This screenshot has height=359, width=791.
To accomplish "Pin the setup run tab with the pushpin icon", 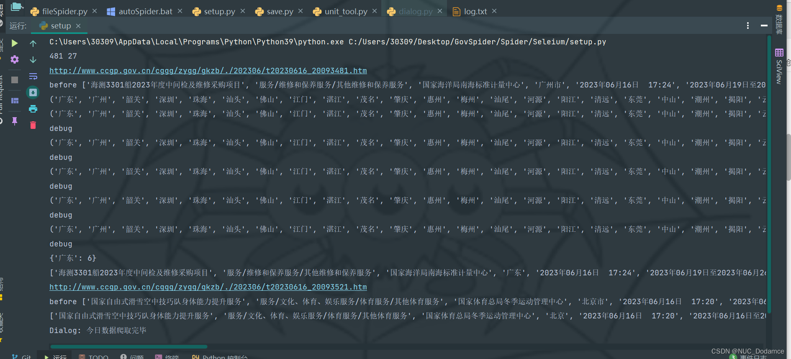I will click(15, 121).
